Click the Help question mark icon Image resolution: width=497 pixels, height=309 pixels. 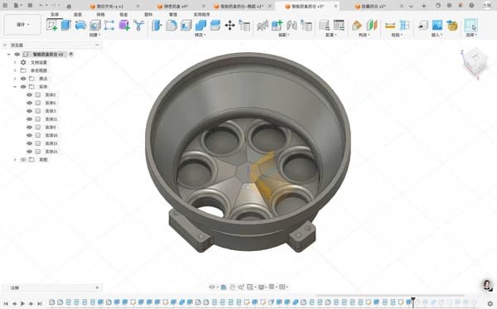coord(471,6)
